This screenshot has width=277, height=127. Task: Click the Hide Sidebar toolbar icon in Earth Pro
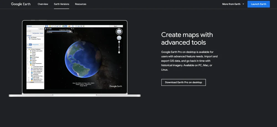pyautogui.click(x=47, y=26)
